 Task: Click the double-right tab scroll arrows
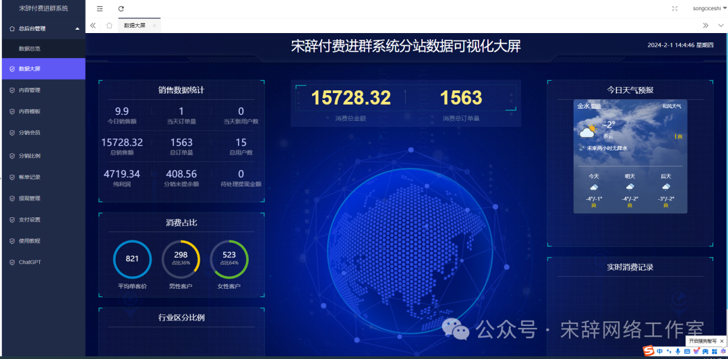[x=706, y=26]
